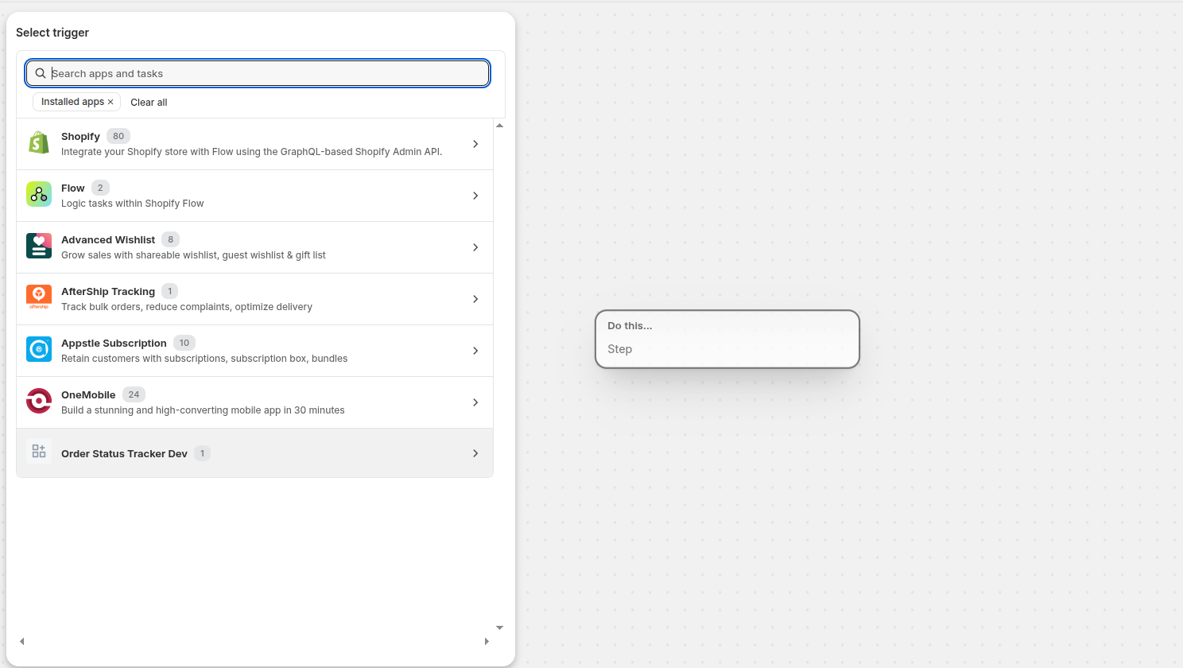Click the horizontal scroll left arrow
The height and width of the screenshot is (668, 1183).
tap(22, 641)
